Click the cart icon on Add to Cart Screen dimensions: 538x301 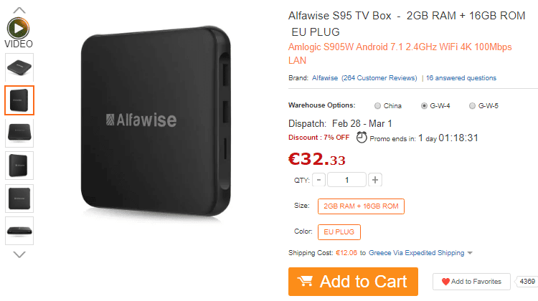[305, 281]
